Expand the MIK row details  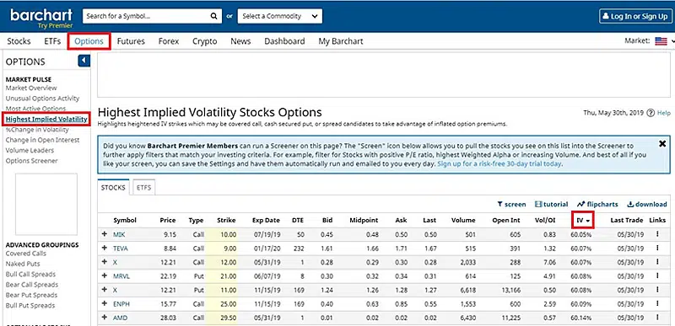coord(104,234)
